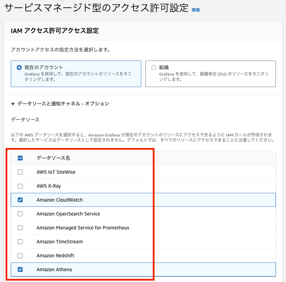Select the 組織 radio option
This screenshot has width=286, height=282.
click(154, 68)
